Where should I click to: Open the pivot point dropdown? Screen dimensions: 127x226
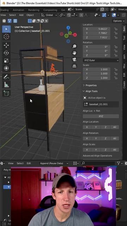(x=62, y=15)
